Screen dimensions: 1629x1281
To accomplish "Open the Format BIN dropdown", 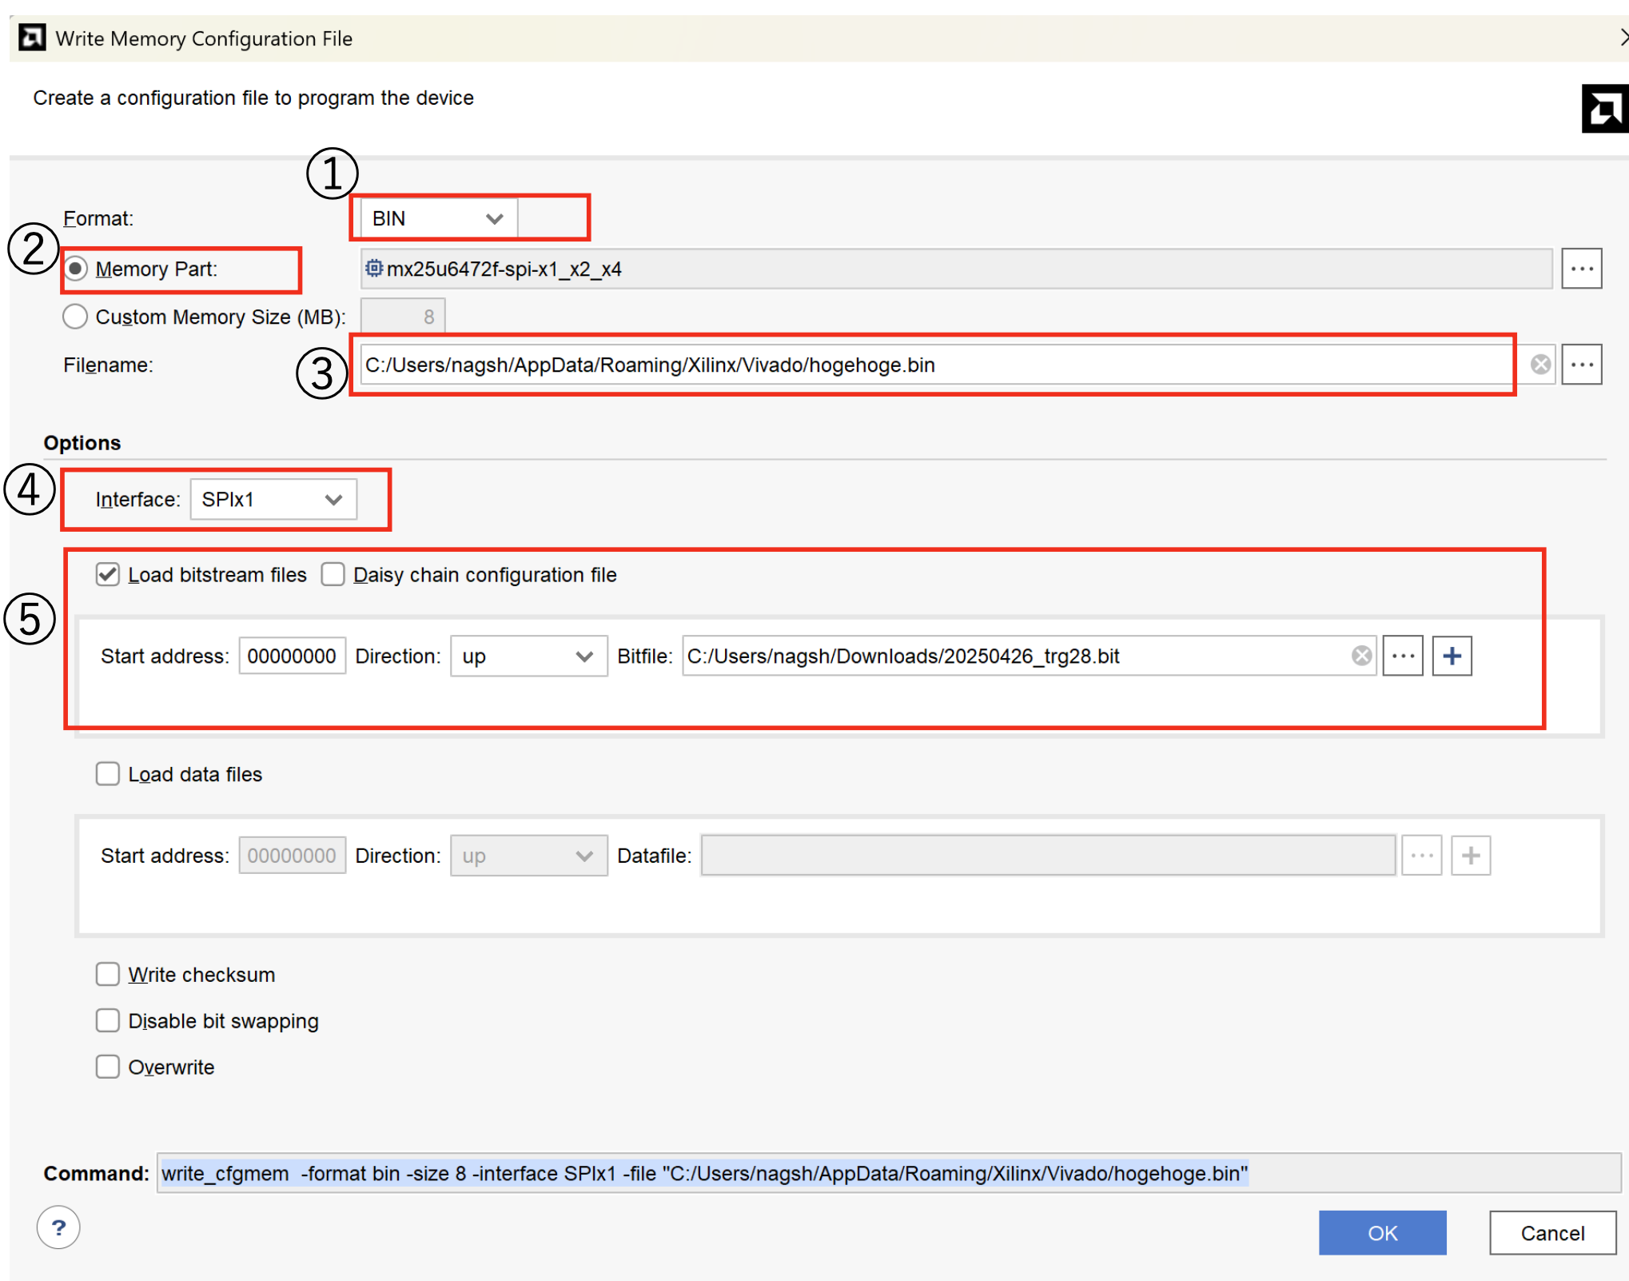I will pos(438,218).
